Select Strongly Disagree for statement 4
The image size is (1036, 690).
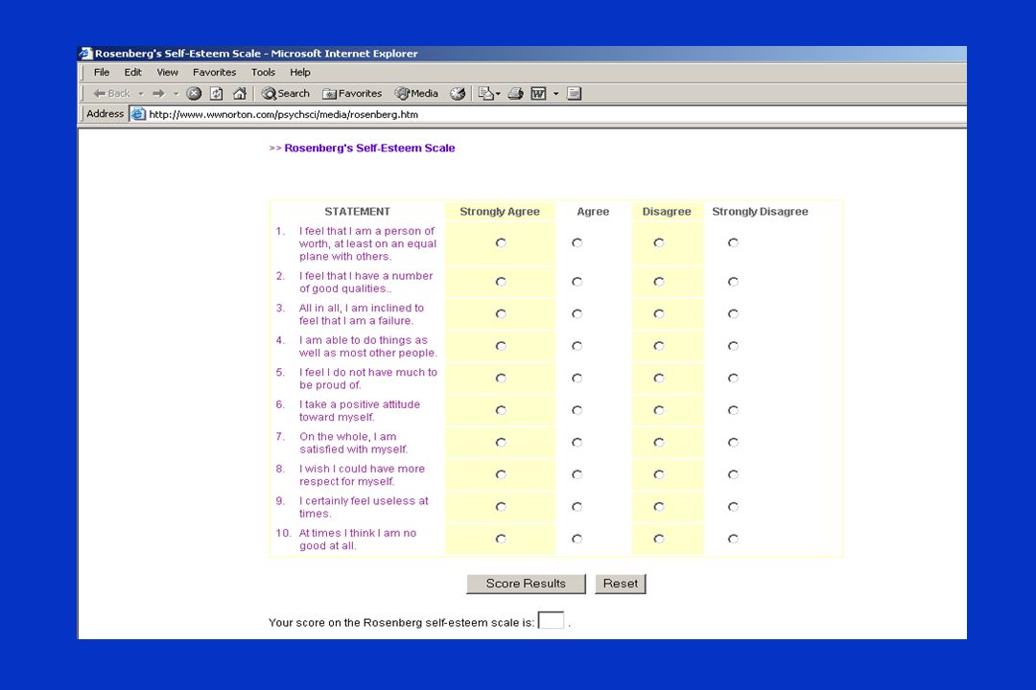click(x=733, y=346)
